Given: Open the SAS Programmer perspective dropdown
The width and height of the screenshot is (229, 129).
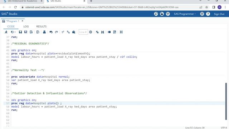Looking at the screenshot, I should 185,14.
